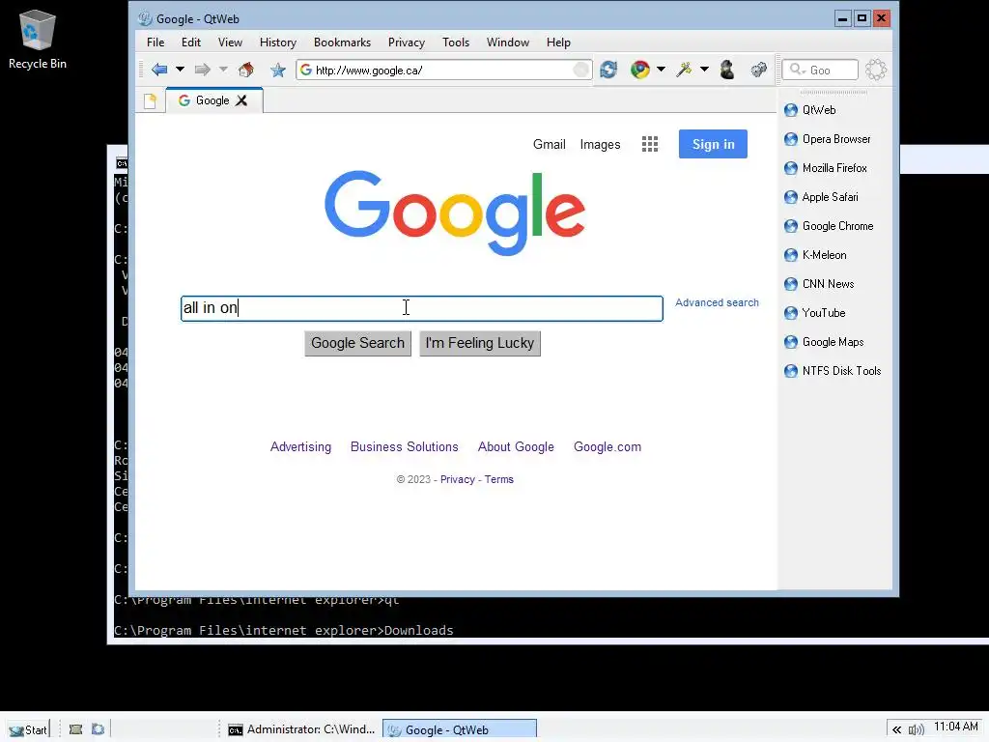
Task: Focus the address bar URL field
Action: coord(442,70)
